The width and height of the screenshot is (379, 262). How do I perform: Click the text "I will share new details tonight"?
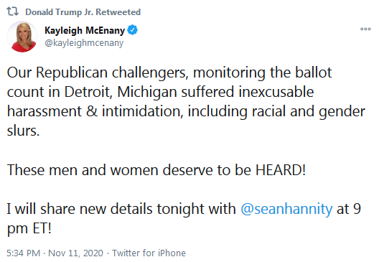(x=121, y=209)
